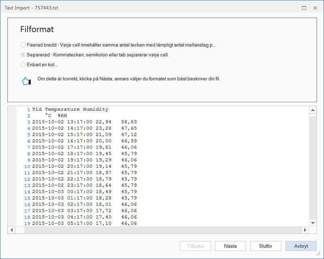Click Slutför to finish import

[x=266, y=246]
